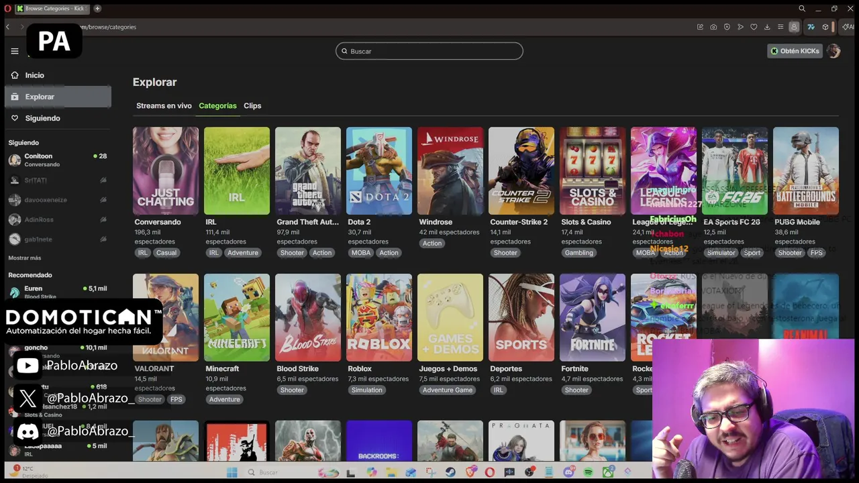Click the Simulation tag under Roblox
This screenshot has width=859, height=483.
(x=366, y=390)
